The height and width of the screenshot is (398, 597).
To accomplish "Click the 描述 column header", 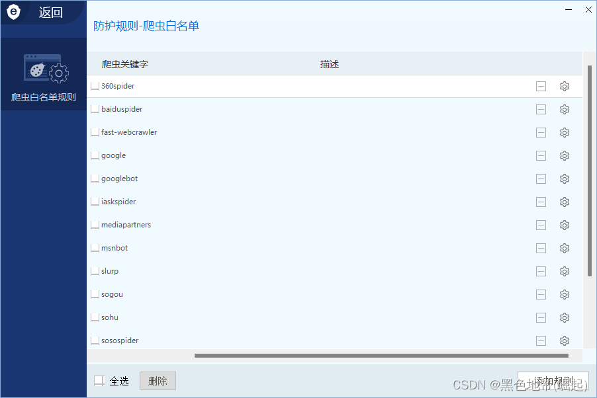I will pos(330,64).
